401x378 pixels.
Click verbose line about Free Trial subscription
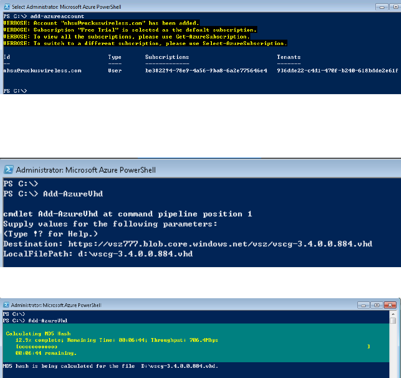(x=130, y=30)
